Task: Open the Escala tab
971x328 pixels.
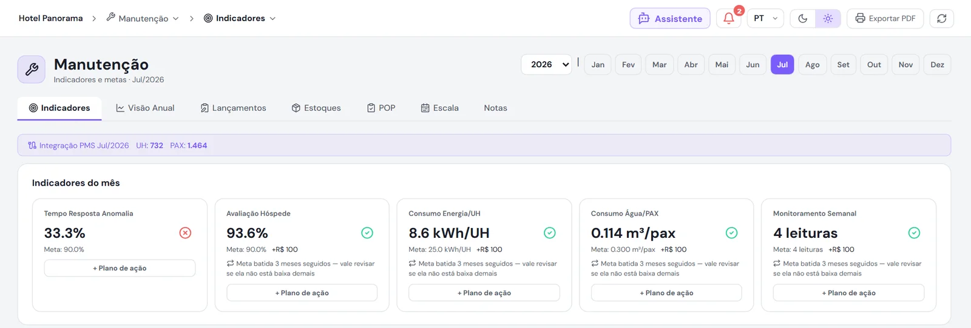Action: [440, 108]
